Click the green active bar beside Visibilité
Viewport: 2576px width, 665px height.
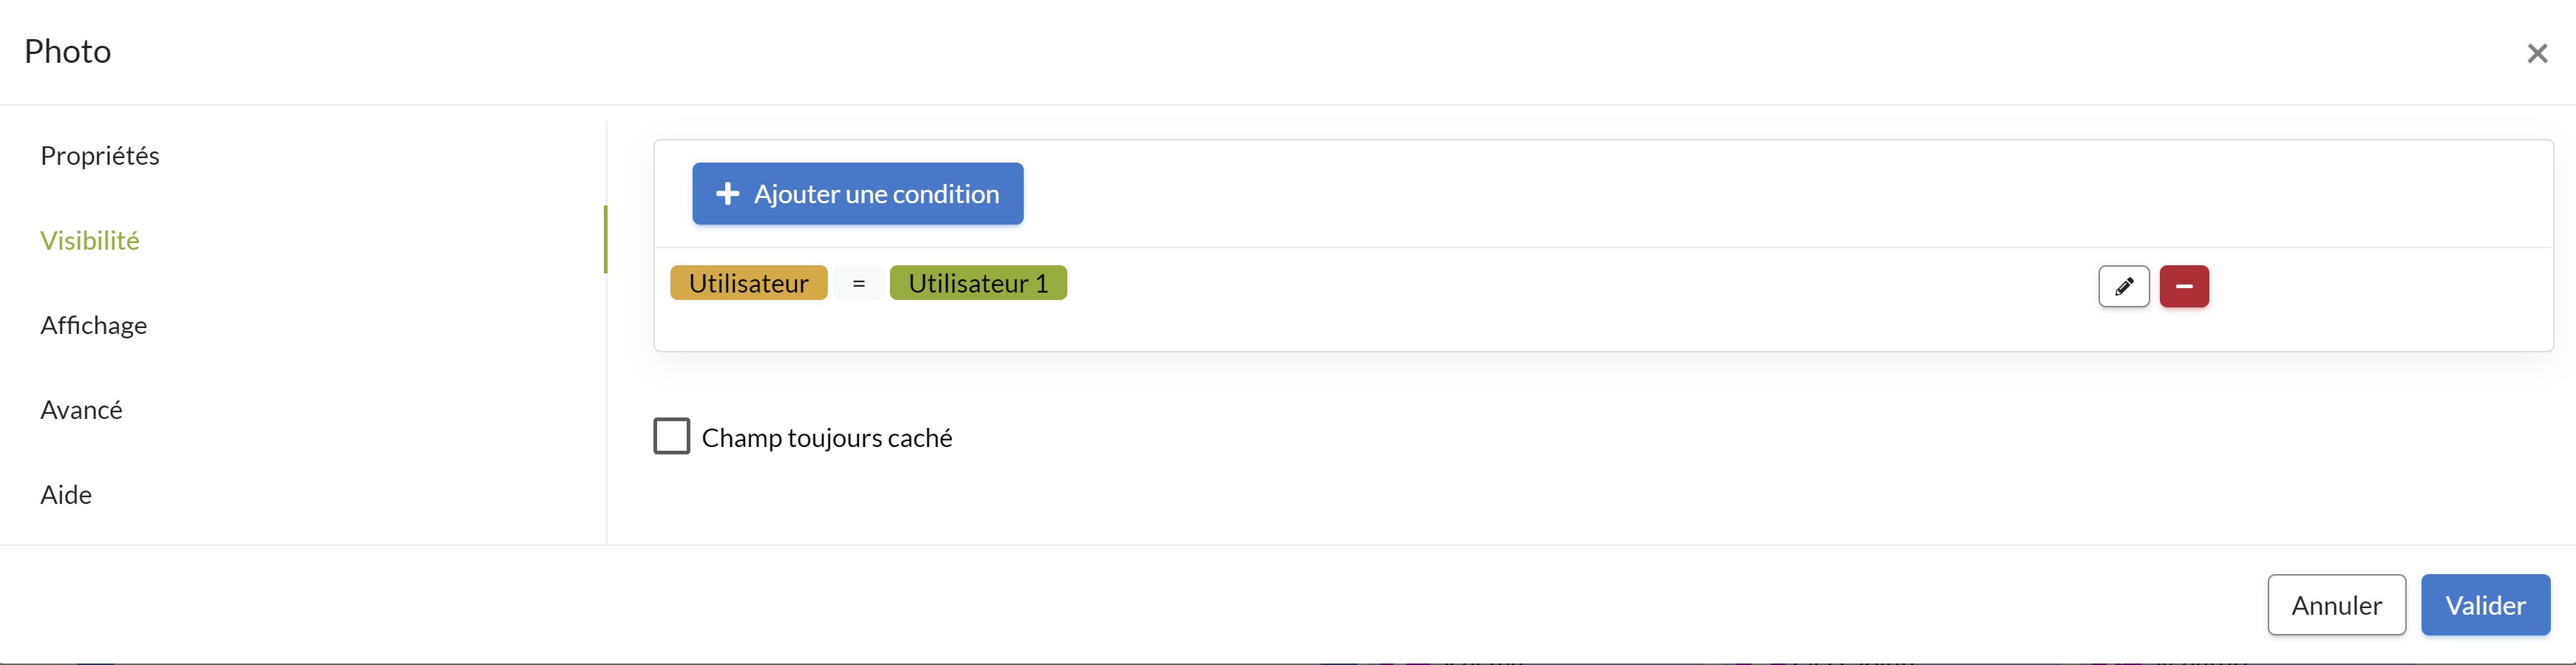[605, 239]
